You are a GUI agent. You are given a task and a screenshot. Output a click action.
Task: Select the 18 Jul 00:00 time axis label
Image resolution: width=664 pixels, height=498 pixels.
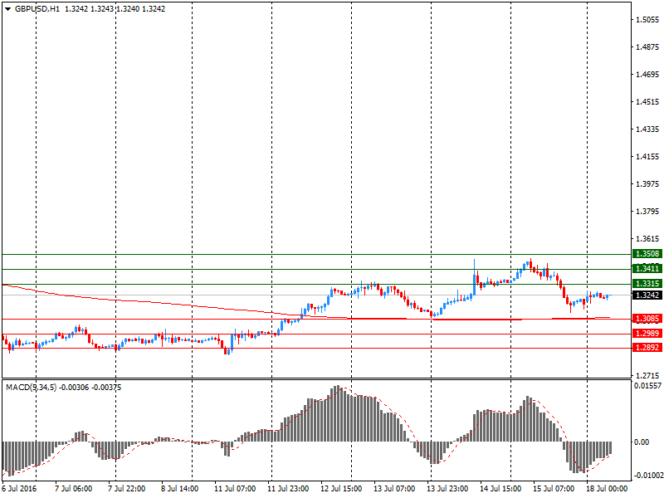[607, 489]
